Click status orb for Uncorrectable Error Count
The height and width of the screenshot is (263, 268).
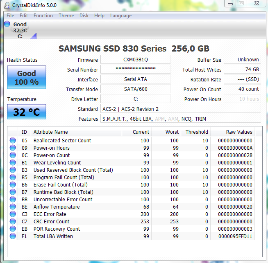click(x=13, y=199)
